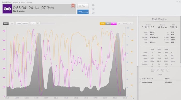Open the blue Summary button
The width and height of the screenshot is (181, 100).
[x=83, y=12]
